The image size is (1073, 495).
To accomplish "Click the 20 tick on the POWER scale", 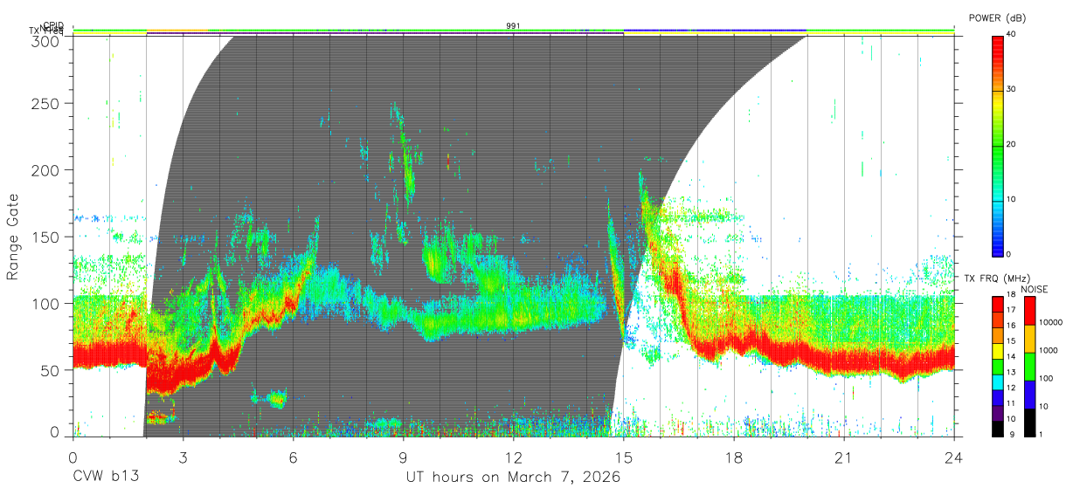I will coord(1013,144).
